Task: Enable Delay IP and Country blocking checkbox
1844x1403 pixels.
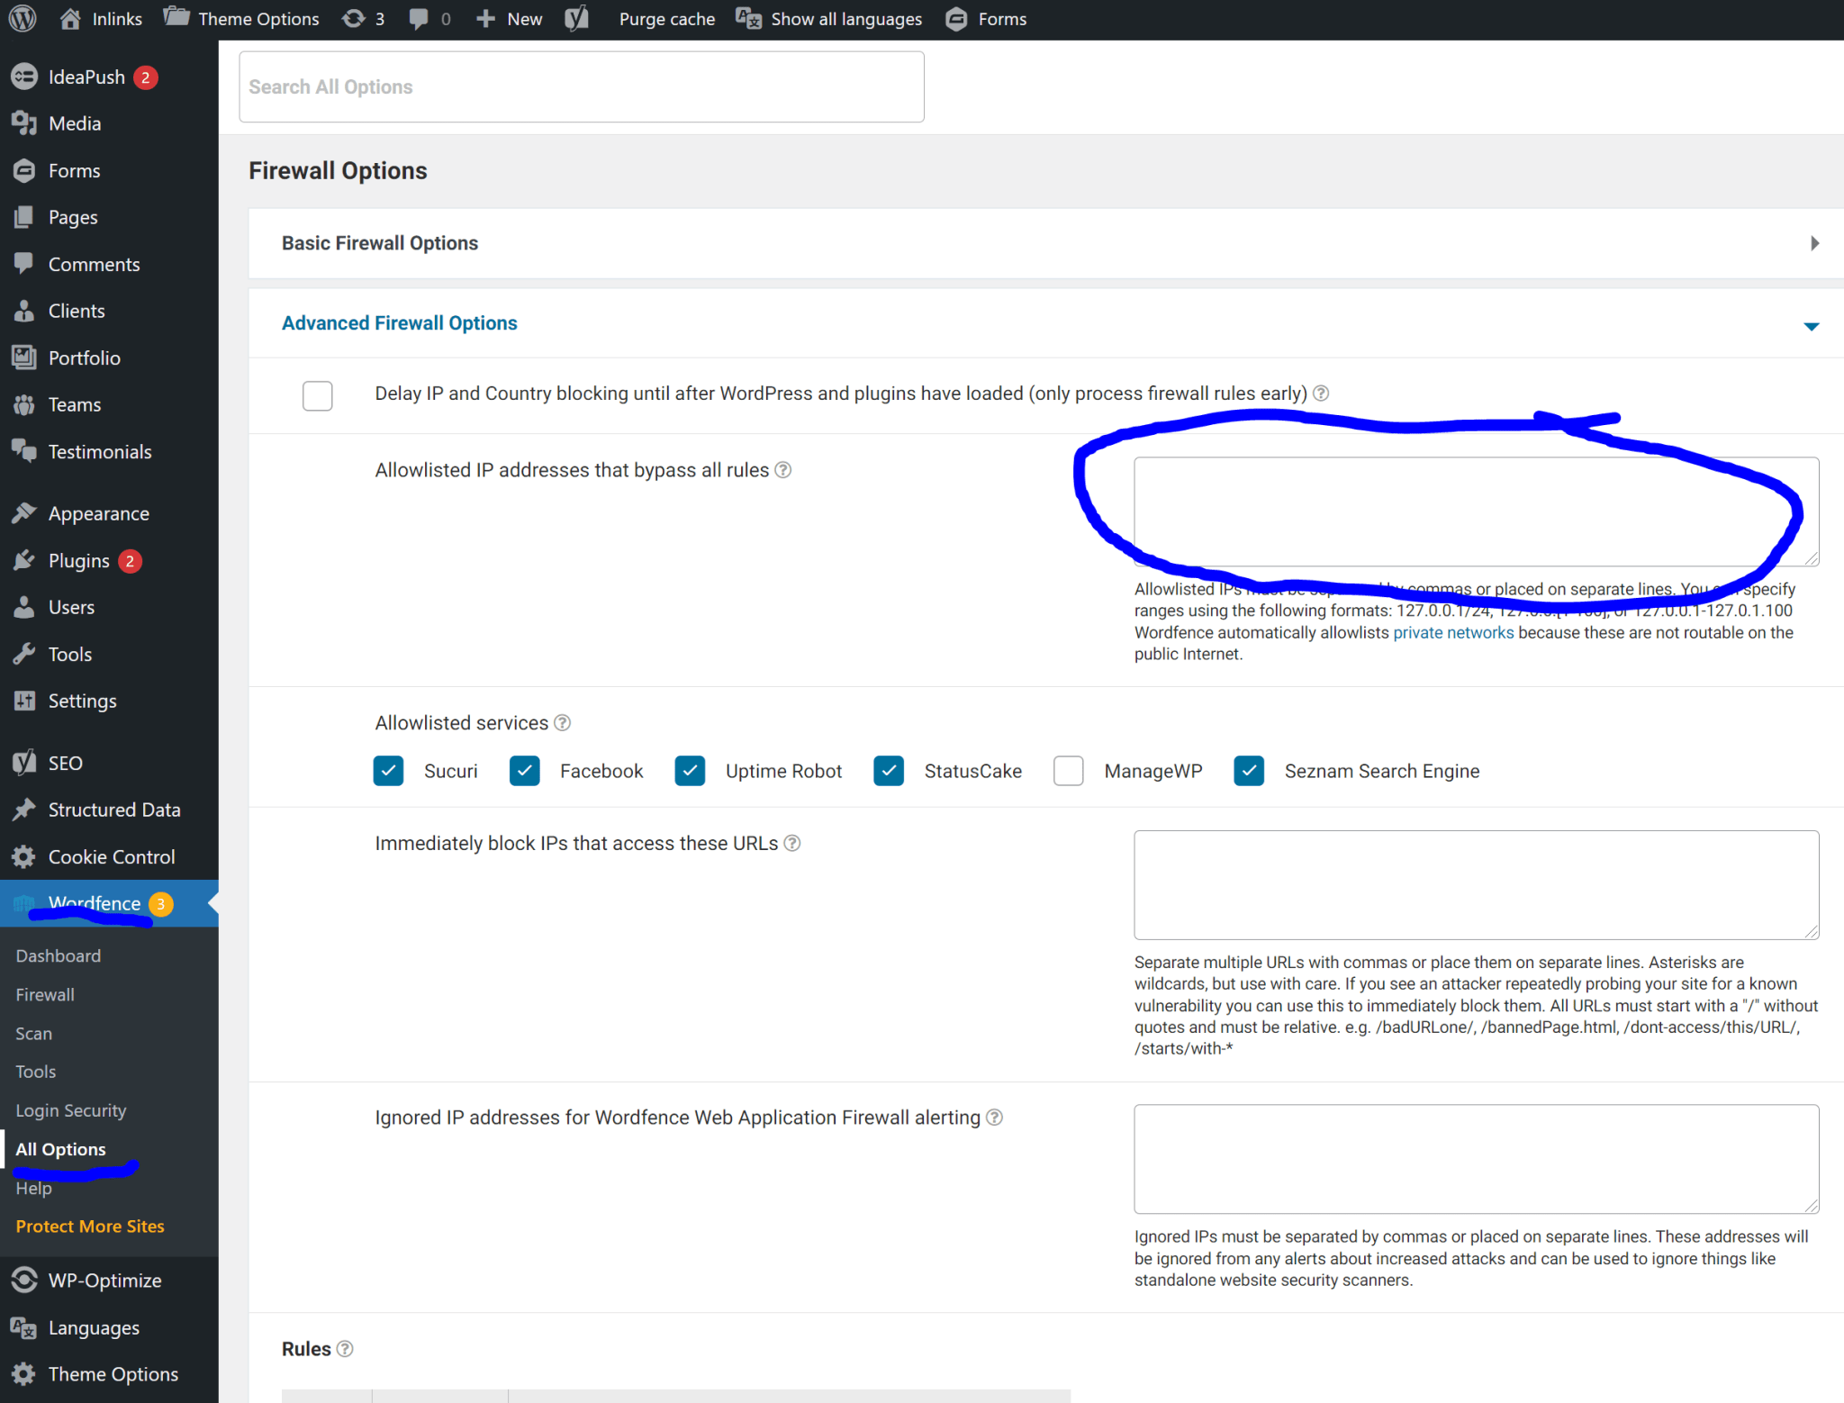Action: (318, 395)
